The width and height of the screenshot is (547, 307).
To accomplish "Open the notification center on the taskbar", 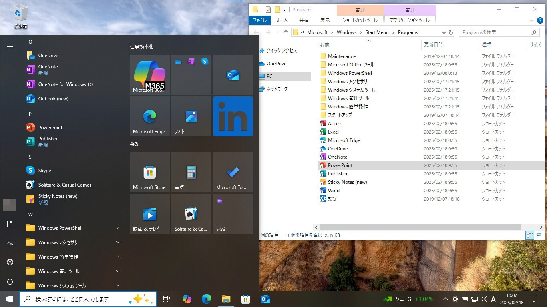I will 533,299.
